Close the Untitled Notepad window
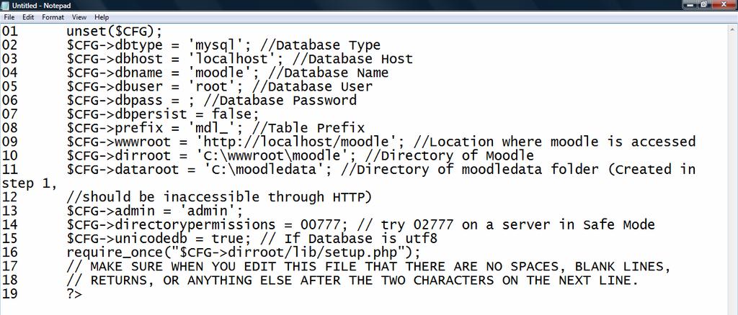 (724, 5)
